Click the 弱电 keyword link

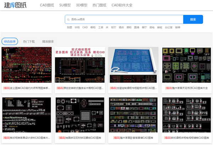pyautogui.click(x=152, y=27)
